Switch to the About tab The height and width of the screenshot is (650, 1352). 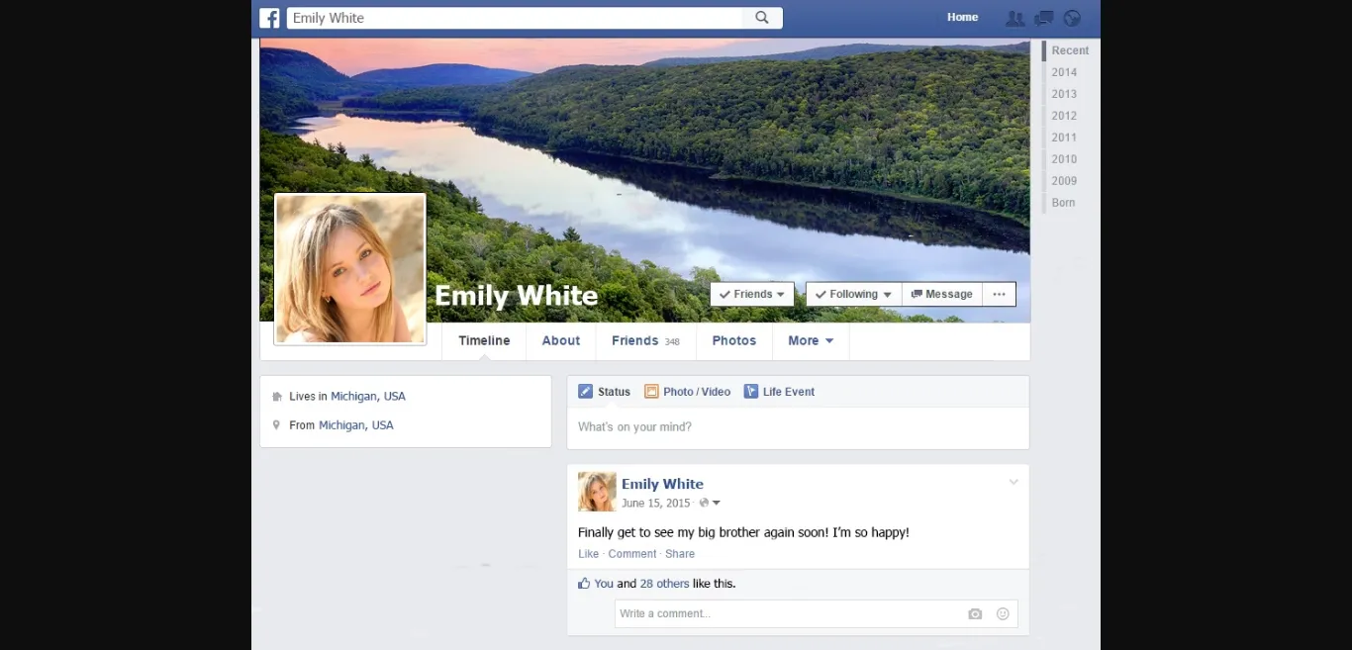[x=560, y=341]
